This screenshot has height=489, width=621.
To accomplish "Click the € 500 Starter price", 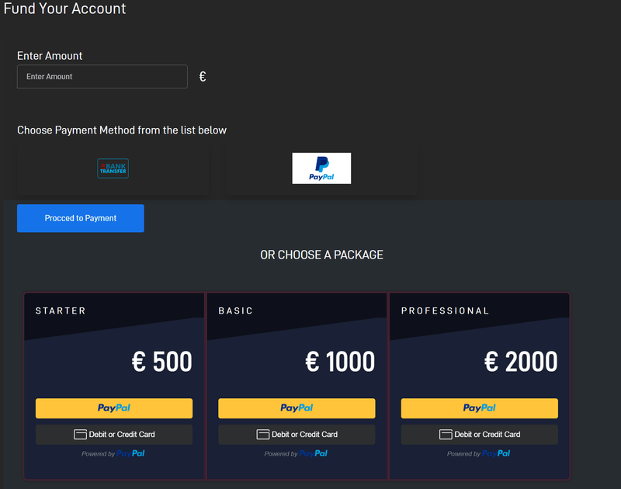I will point(162,362).
